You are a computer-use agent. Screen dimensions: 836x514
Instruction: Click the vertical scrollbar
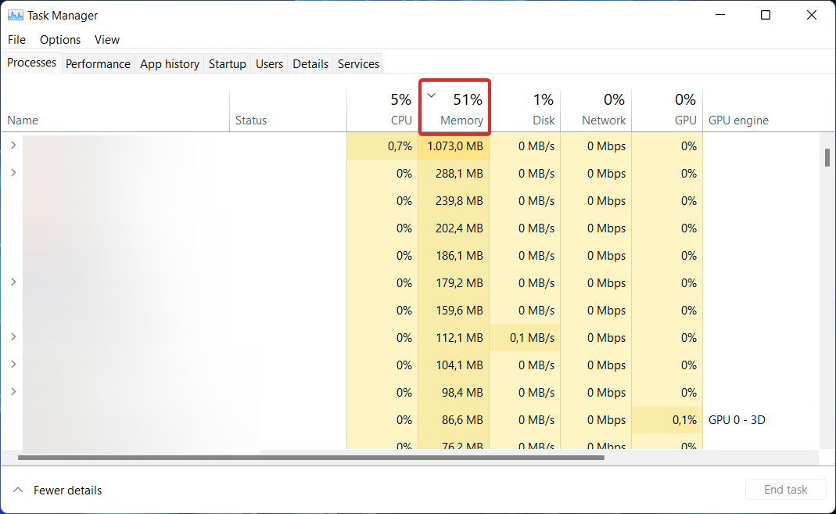pyautogui.click(x=827, y=156)
